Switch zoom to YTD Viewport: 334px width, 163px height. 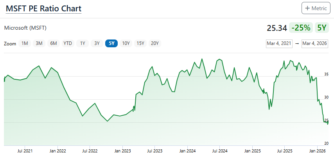pyautogui.click(x=68, y=43)
